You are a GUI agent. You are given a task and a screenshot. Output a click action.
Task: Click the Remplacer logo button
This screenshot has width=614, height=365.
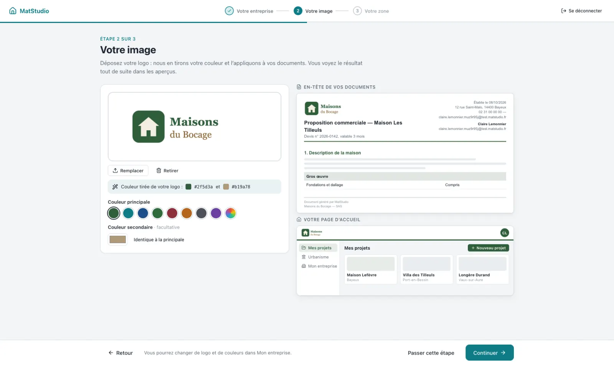[x=128, y=170]
